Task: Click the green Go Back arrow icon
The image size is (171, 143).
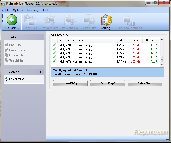Action: (12, 20)
